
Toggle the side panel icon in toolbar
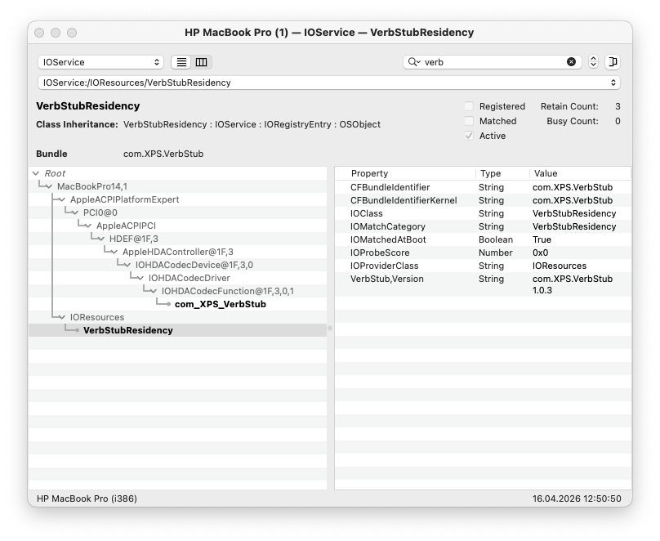pos(613,62)
